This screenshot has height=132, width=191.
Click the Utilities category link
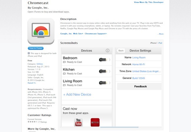(x=40, y=64)
